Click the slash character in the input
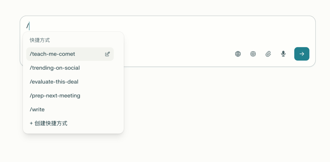The width and height of the screenshot is (330, 162). coord(27,26)
